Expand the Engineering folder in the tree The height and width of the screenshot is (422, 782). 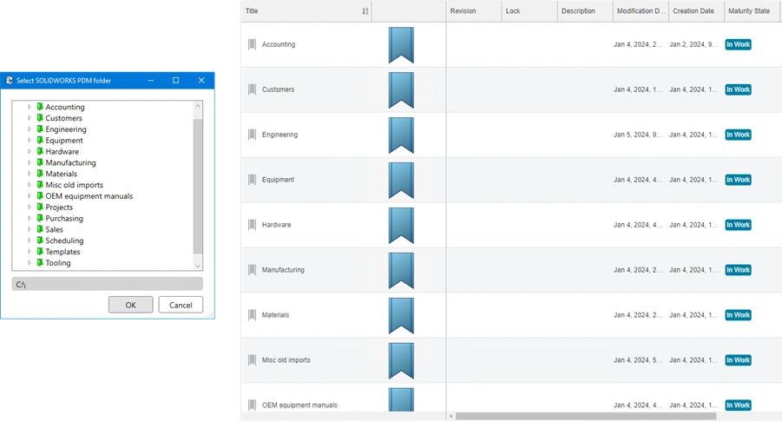coord(29,129)
